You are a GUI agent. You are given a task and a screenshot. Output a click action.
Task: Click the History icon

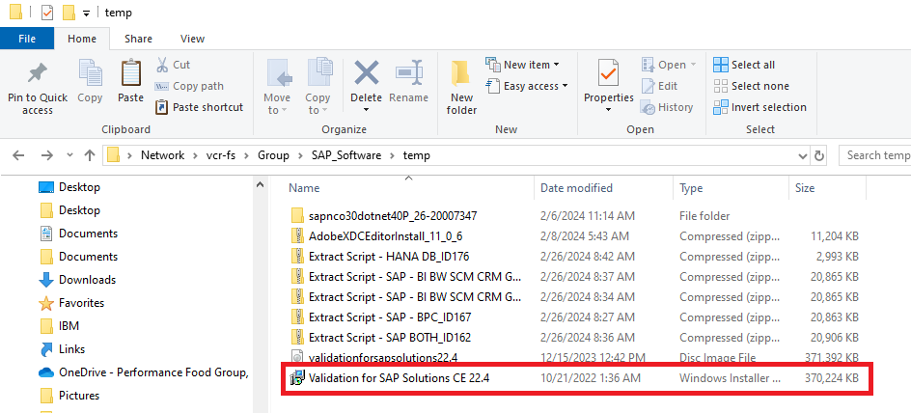point(649,107)
